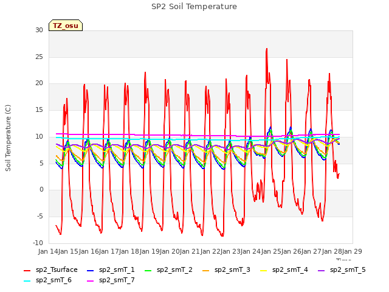
Task: Click the Jan 29 x-axis tick label
Action: tap(353, 251)
